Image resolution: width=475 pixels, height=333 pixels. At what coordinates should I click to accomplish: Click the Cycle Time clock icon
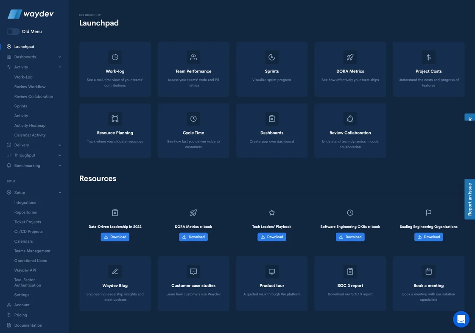193,118
